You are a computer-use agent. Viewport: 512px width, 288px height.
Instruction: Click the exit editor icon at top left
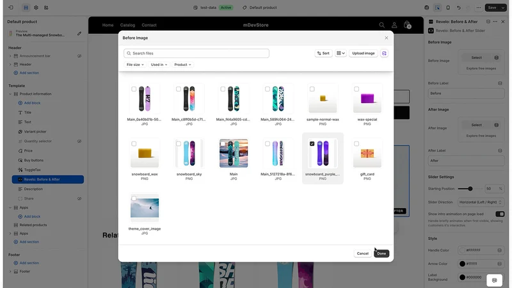(11, 8)
